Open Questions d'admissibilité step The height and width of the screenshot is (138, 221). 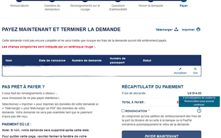pyautogui.click(x=118, y=7)
